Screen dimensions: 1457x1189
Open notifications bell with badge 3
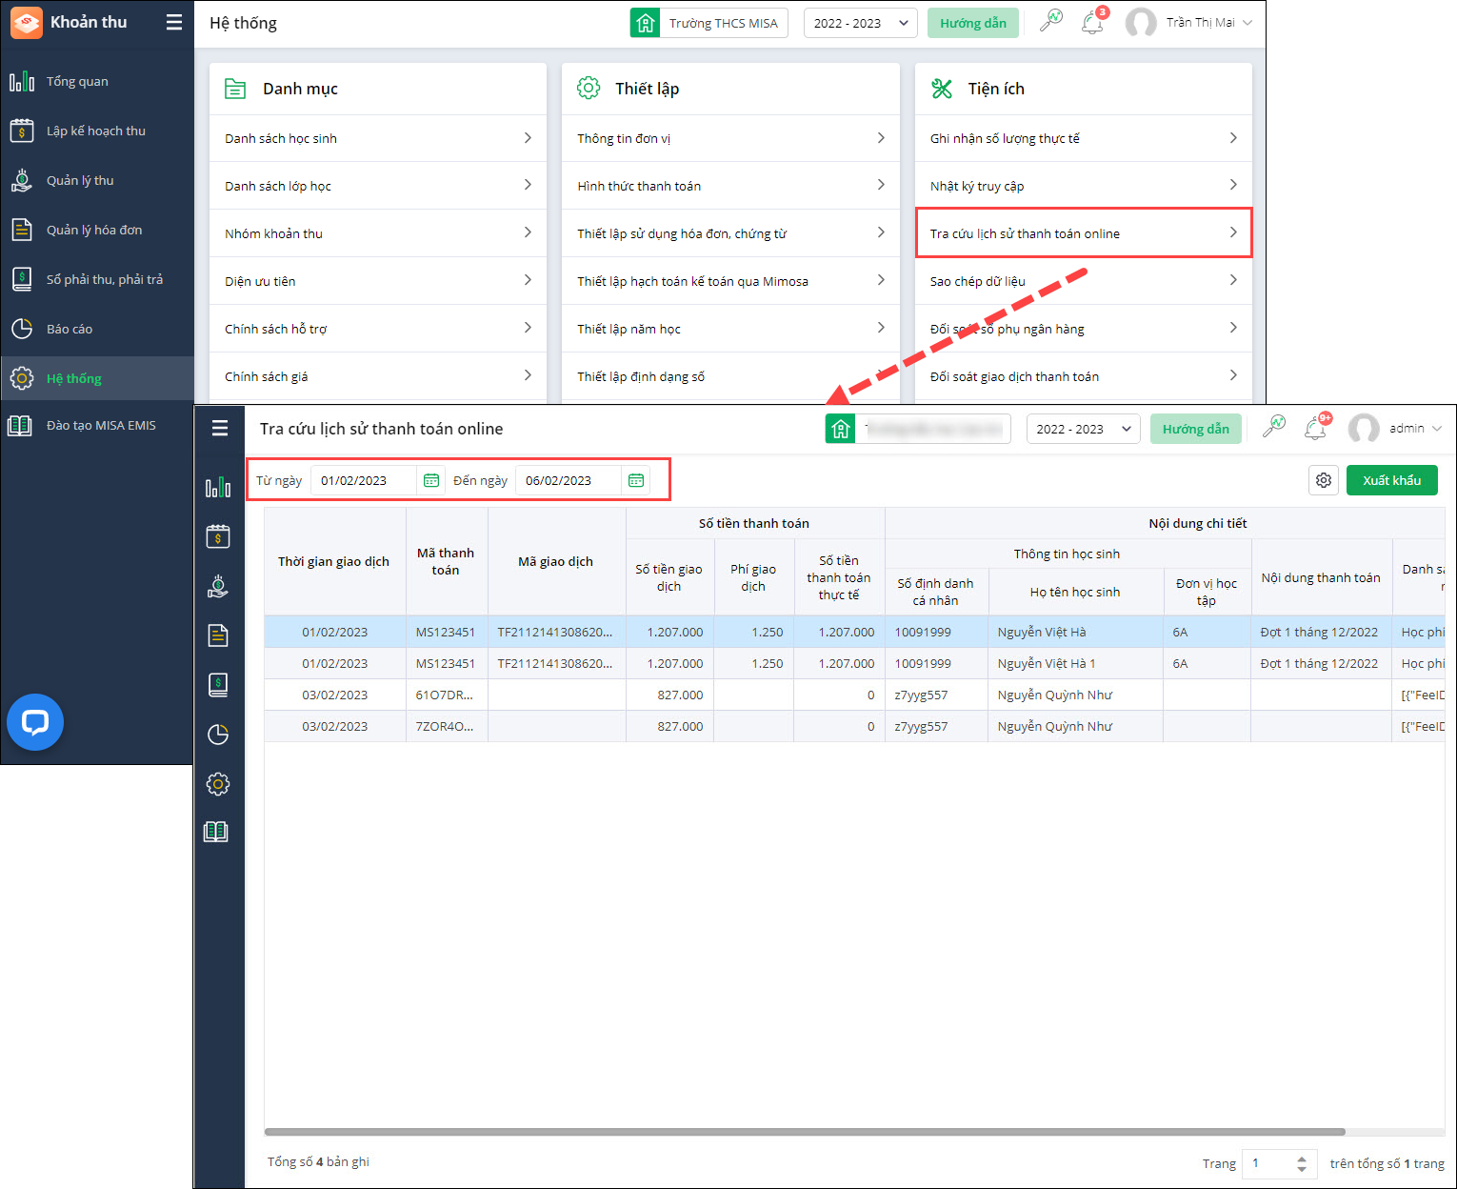(1093, 22)
